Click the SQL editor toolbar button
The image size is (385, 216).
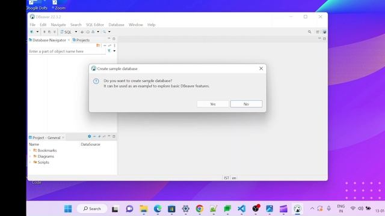[x=66, y=32]
